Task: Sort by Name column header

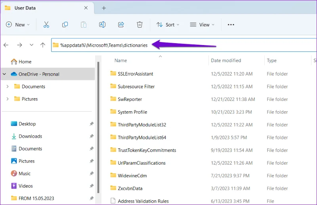Action: coord(121,61)
